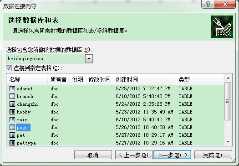The height and width of the screenshot is (166, 239).
Task: Click the page table icon
Action: (x=12, y=127)
